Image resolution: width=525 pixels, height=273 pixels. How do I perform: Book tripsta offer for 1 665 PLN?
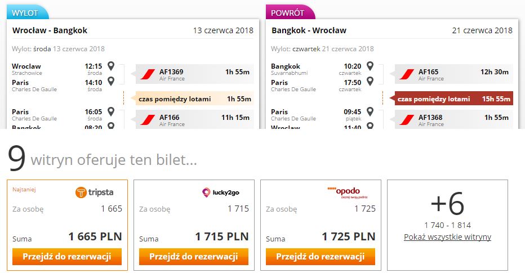point(67,257)
